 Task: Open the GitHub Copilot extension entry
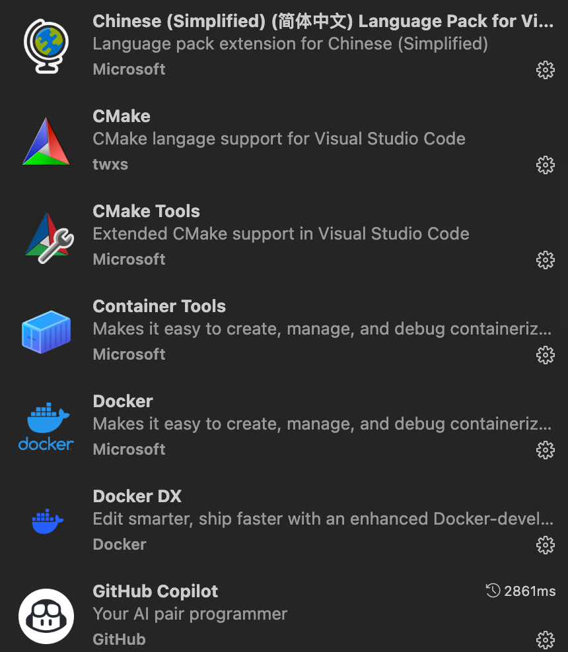[x=155, y=591]
